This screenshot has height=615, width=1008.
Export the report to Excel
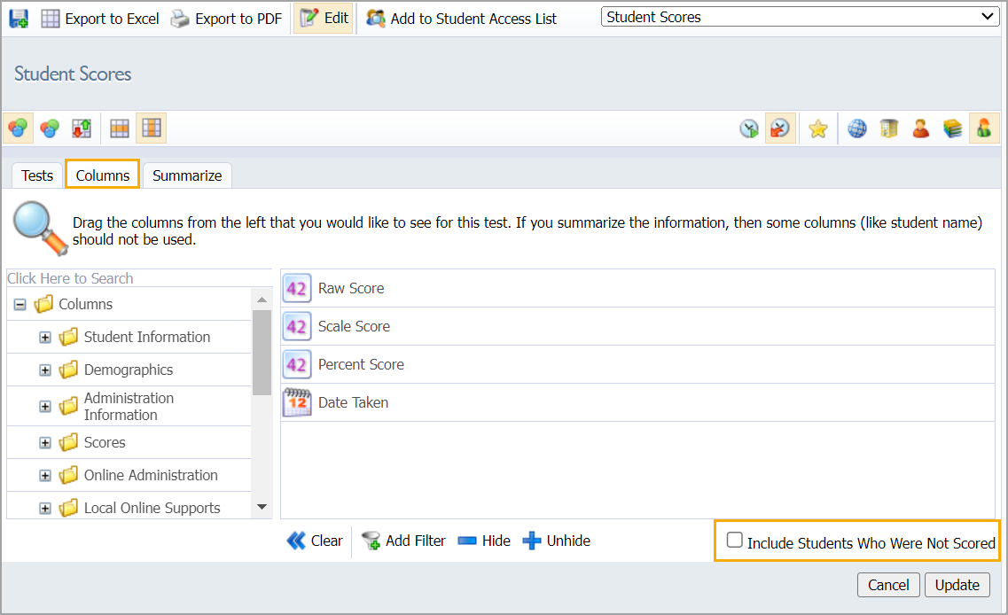[100, 19]
